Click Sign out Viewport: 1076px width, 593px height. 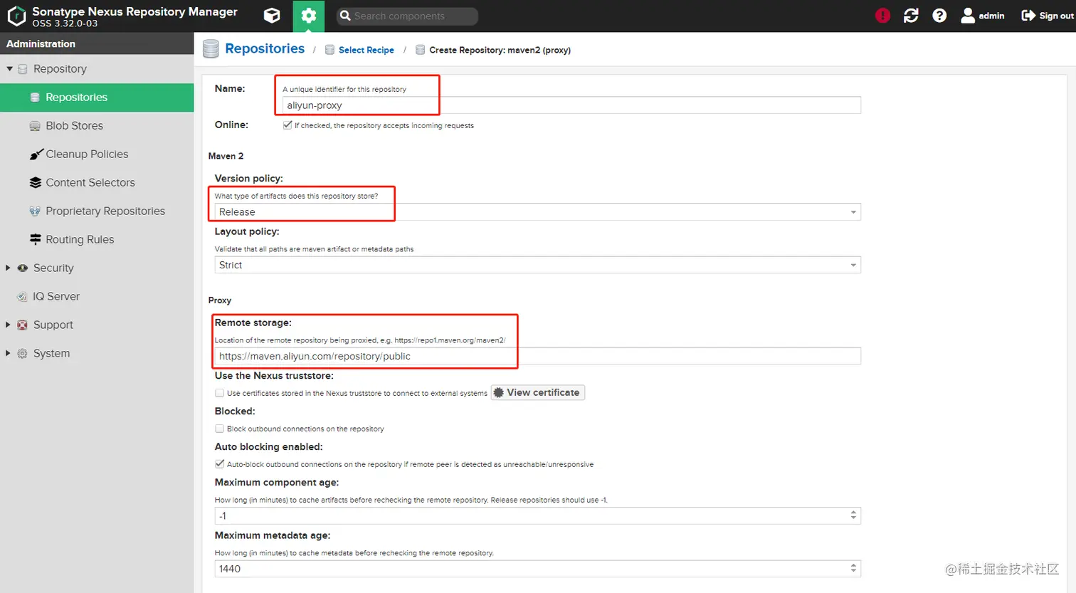point(1047,16)
